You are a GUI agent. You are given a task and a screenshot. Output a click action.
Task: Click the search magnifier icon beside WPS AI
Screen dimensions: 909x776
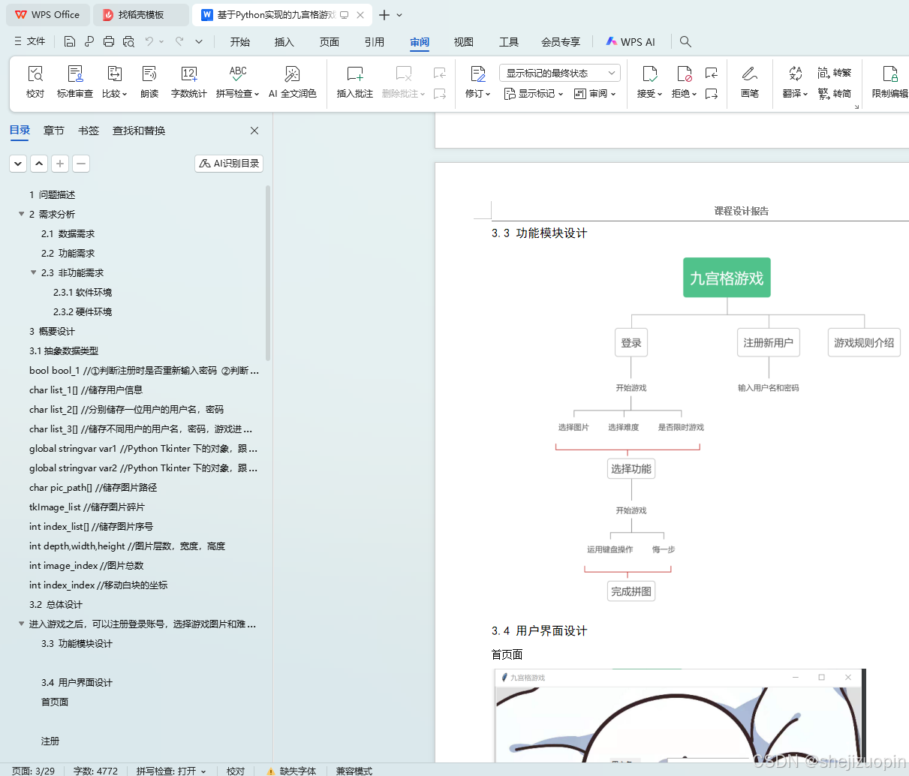pyautogui.click(x=685, y=41)
